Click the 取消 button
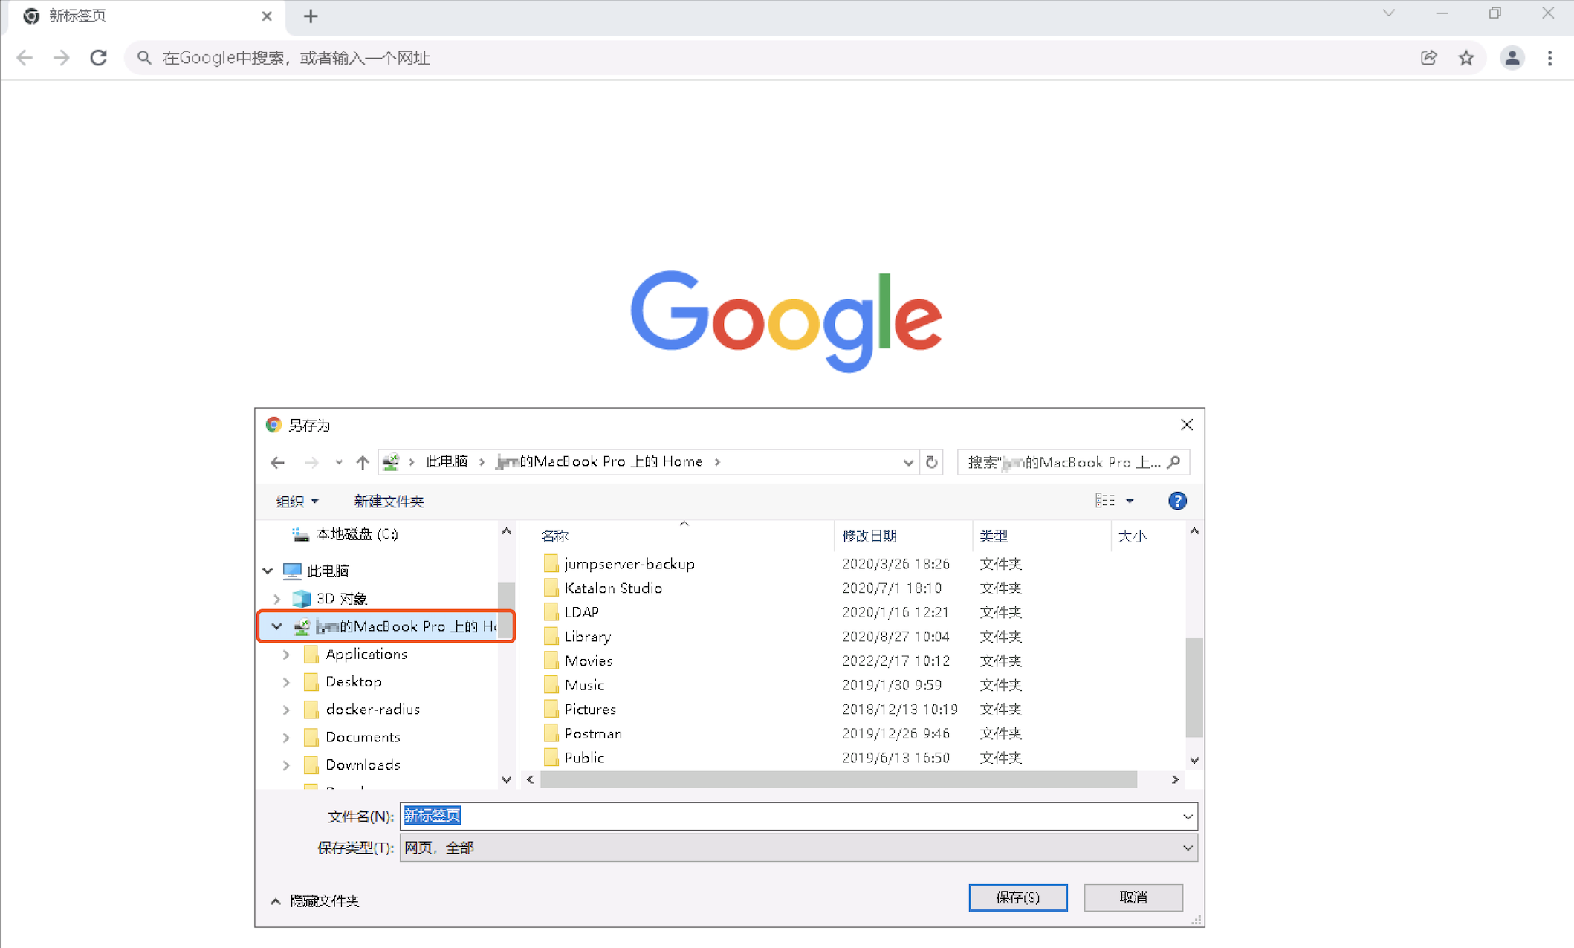The width and height of the screenshot is (1574, 948). (x=1133, y=897)
